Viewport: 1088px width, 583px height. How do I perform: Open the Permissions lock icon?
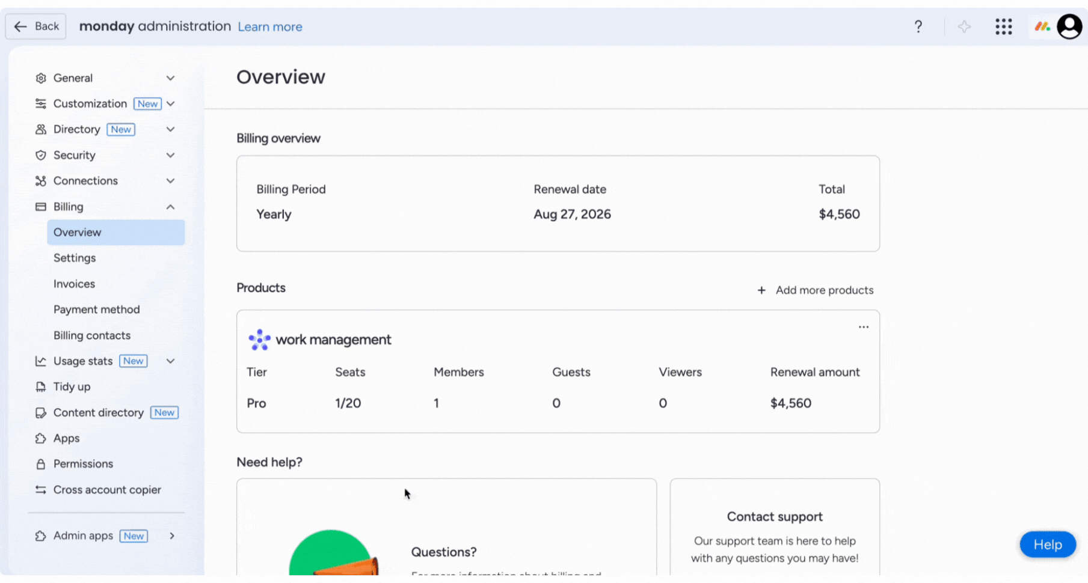point(40,463)
